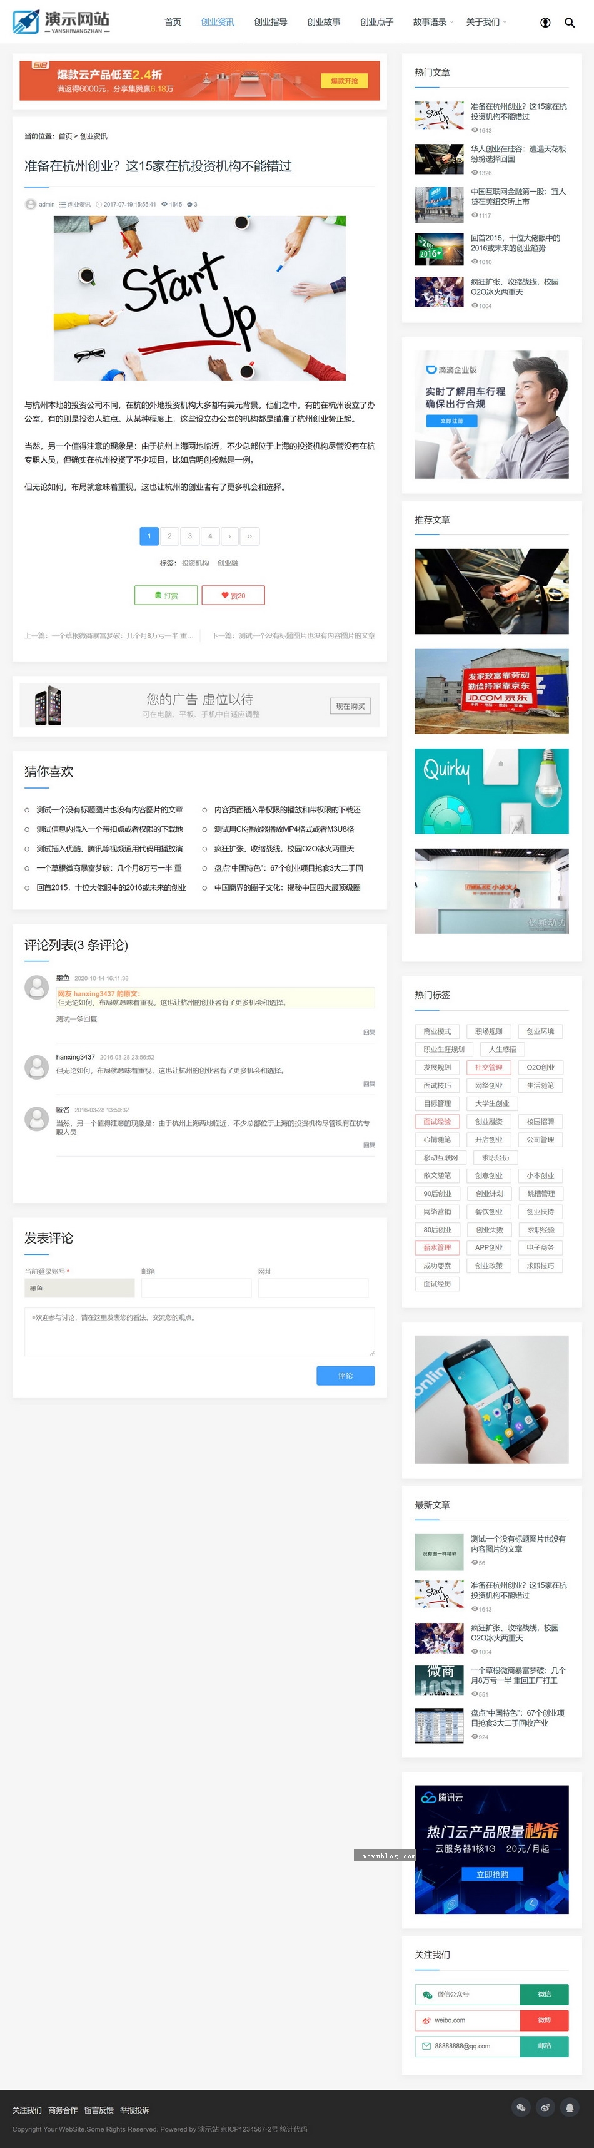The width and height of the screenshot is (594, 2148).
Task: Open the search magnifier icon in header
Action: point(570,23)
